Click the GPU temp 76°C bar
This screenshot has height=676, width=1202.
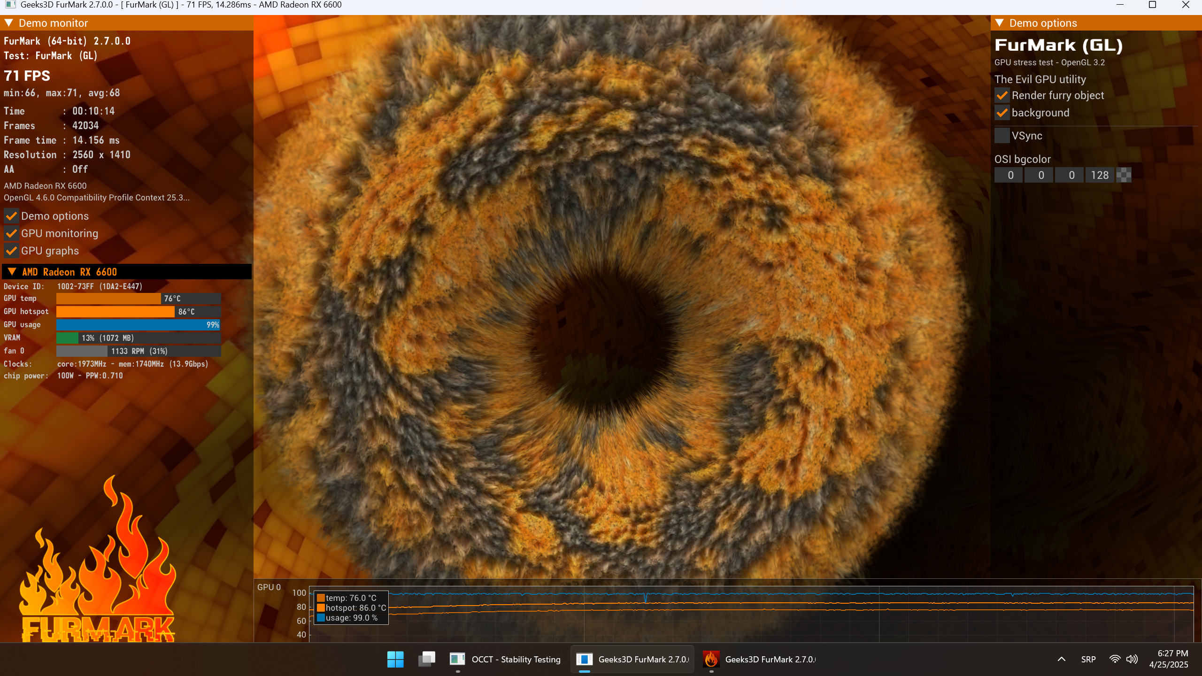[139, 299]
